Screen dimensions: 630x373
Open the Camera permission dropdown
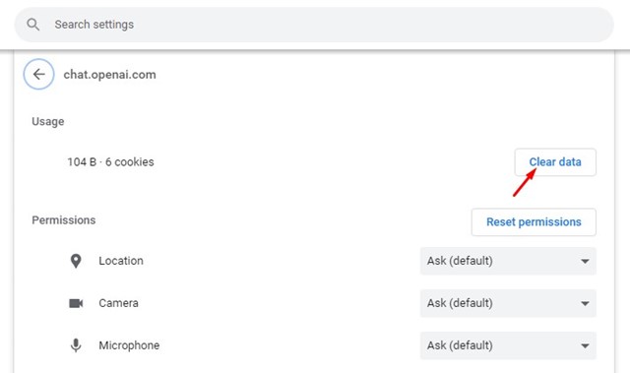[x=508, y=303]
